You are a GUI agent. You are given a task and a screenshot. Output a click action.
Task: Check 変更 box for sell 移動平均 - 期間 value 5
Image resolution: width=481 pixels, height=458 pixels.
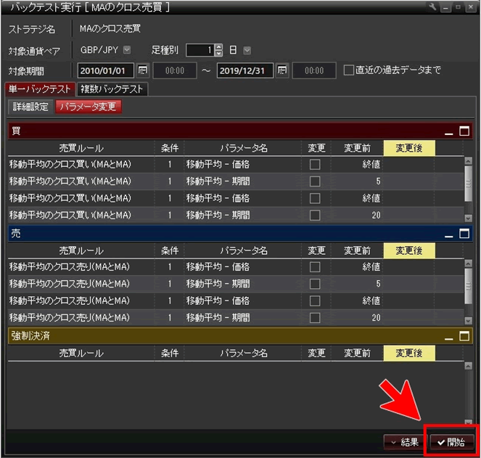pos(315,284)
